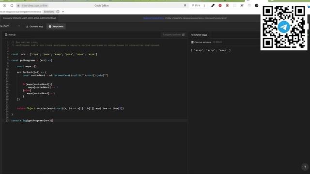The image size is (310, 174).
Task: Switch to the Результат кода tab
Action: point(199,35)
